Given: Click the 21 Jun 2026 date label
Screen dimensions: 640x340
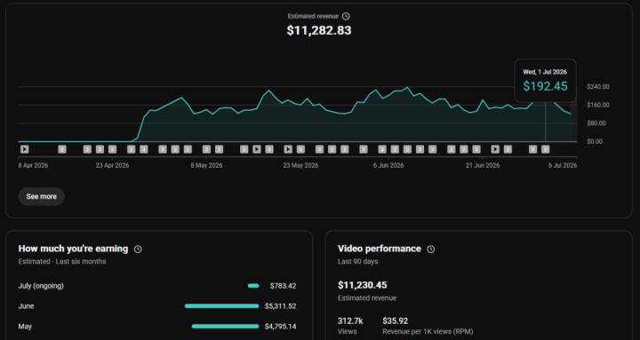Looking at the screenshot, I should tap(483, 165).
